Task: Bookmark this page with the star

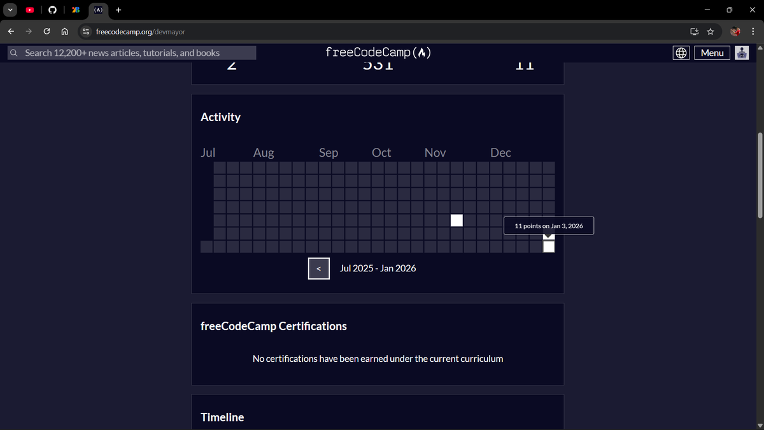Action: tap(710, 31)
